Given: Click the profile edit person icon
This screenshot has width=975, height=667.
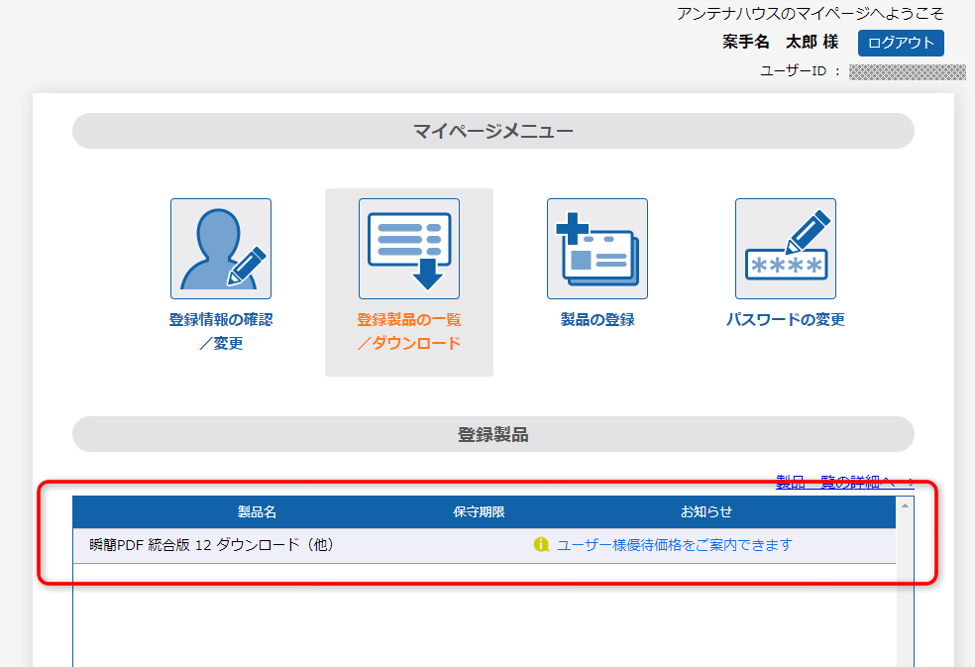Looking at the screenshot, I should [220, 249].
